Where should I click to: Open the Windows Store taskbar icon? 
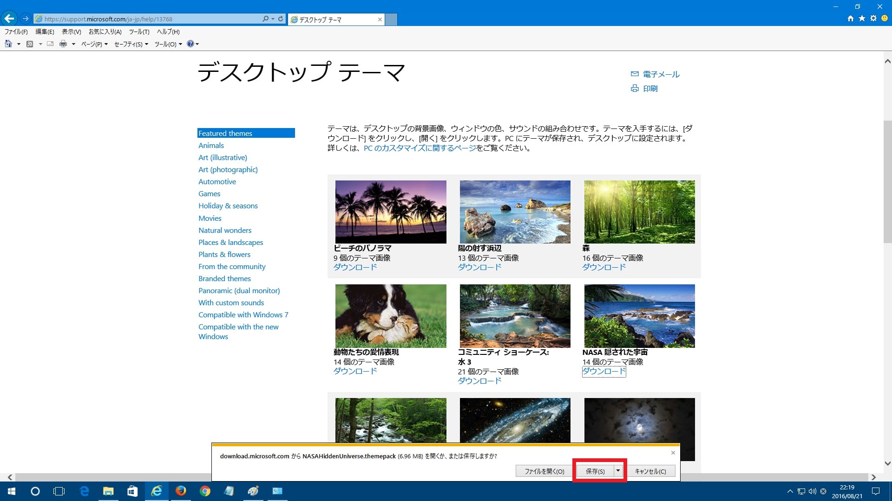pyautogui.click(x=132, y=491)
